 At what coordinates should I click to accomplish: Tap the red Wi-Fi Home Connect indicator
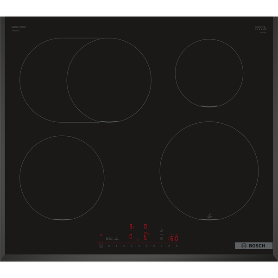(x=101, y=235)
